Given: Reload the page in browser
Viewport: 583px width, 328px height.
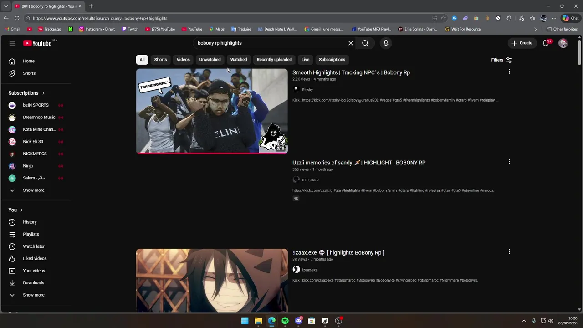Looking at the screenshot, I should point(17,18).
